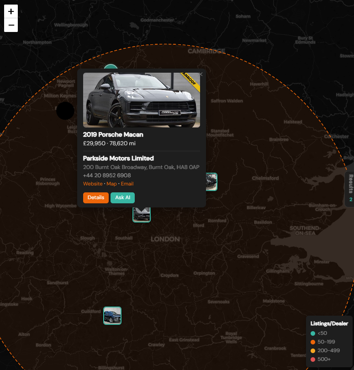
Task: Click the yellow 200–499 legend dot
Action: [313, 351]
